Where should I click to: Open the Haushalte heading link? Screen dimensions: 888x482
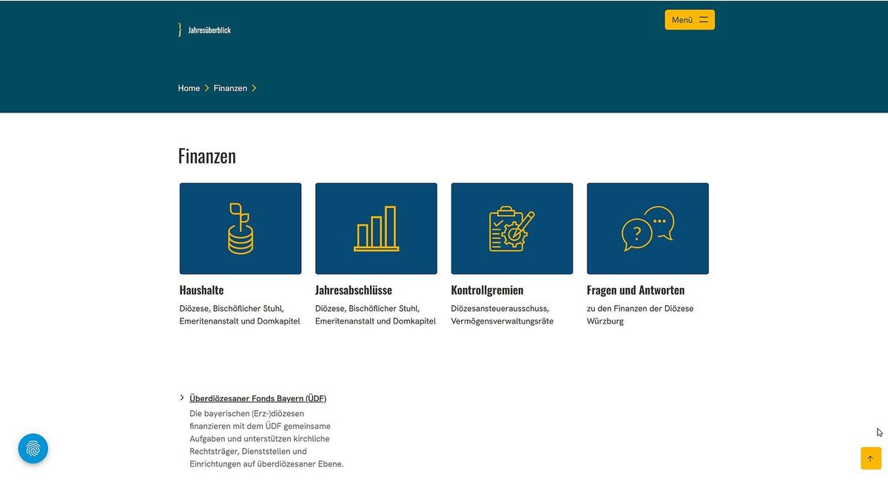coord(201,290)
